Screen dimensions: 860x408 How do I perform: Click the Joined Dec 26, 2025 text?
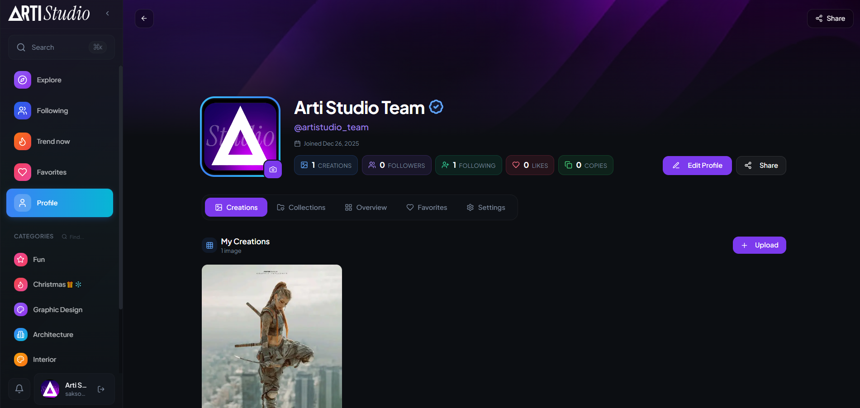point(331,144)
